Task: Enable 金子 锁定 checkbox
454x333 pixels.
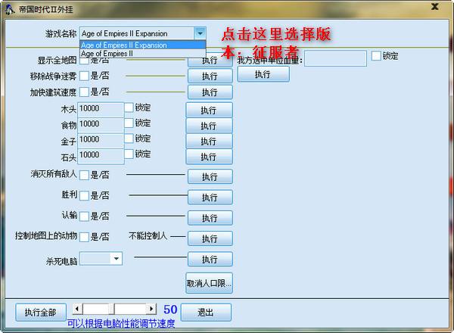Action: [x=129, y=138]
